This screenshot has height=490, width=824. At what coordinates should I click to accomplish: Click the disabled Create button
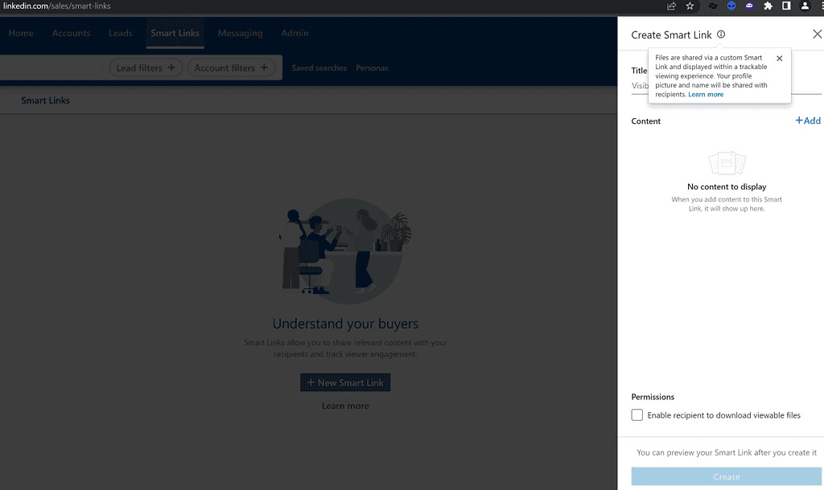point(727,477)
